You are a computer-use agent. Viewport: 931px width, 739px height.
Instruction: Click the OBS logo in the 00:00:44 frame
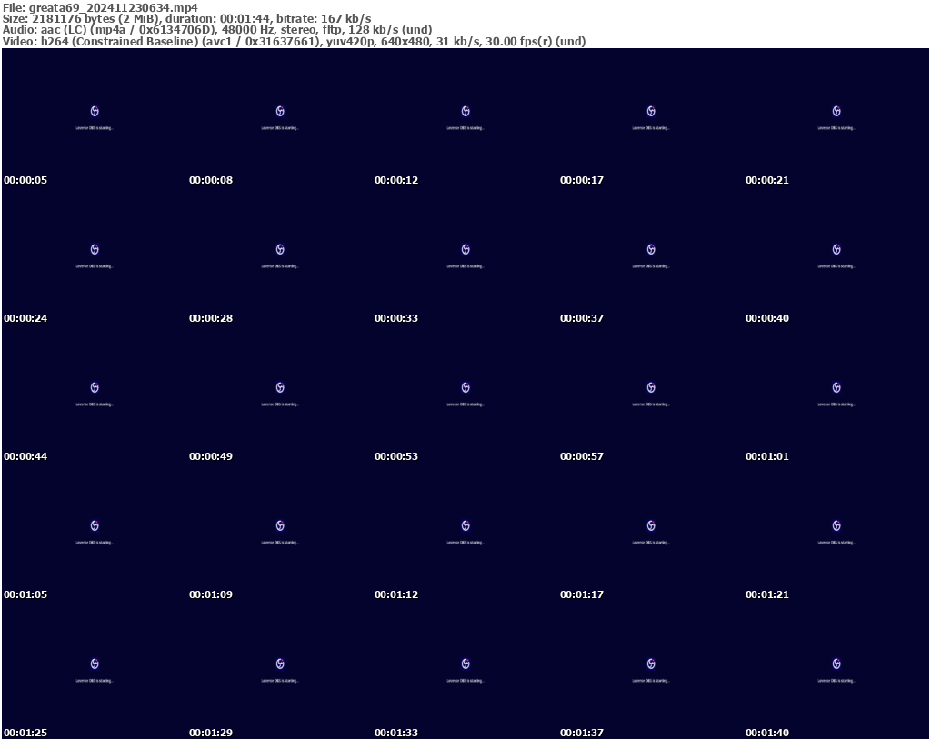point(95,387)
